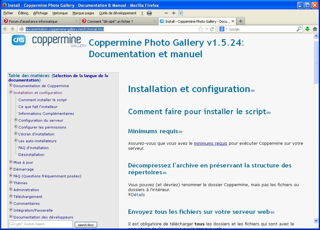Expand L'écran d'installation node
Viewport: 320px width, 230px height.
(16, 134)
